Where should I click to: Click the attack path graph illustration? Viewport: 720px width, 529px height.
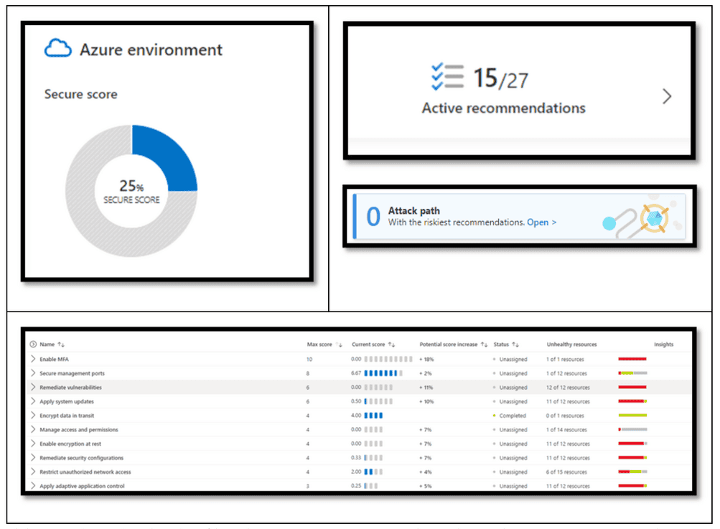point(641,217)
